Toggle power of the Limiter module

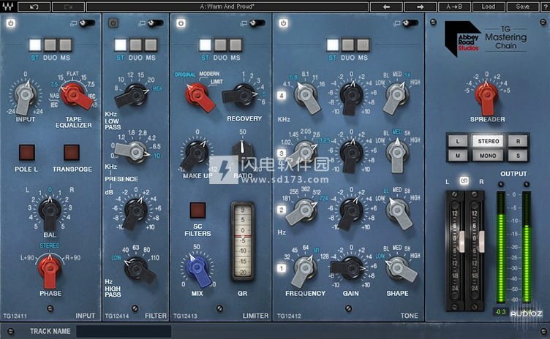tap(181, 23)
